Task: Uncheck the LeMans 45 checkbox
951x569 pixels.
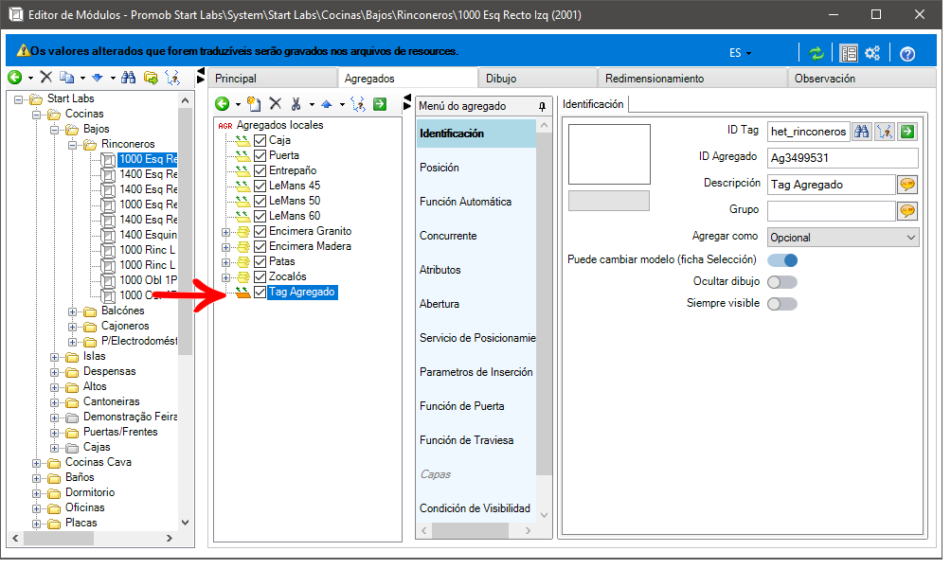Action: pyautogui.click(x=260, y=186)
